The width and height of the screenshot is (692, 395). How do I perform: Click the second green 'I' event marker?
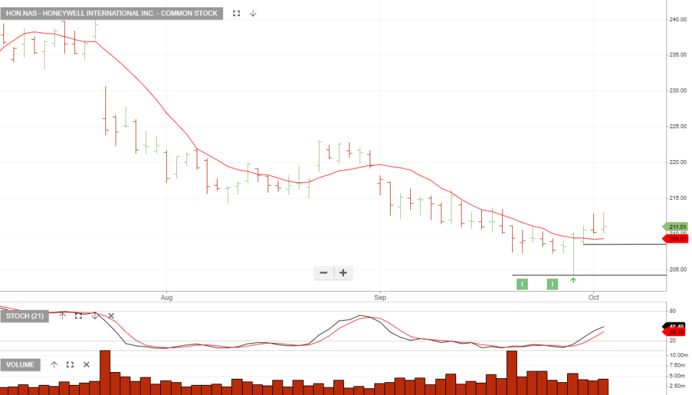[552, 284]
